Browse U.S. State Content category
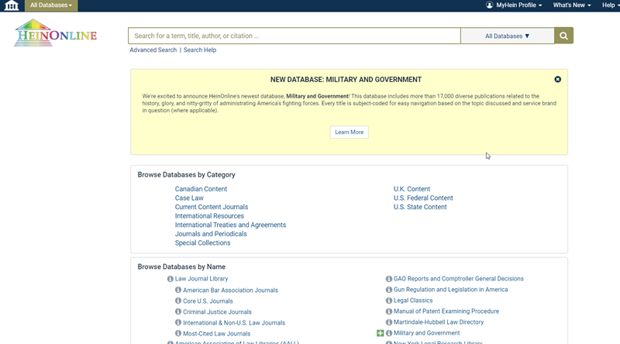Viewport: 620px width, 344px height. pos(420,207)
